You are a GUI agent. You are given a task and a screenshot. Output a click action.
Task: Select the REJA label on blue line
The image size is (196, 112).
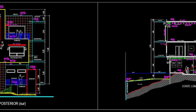[133, 72]
